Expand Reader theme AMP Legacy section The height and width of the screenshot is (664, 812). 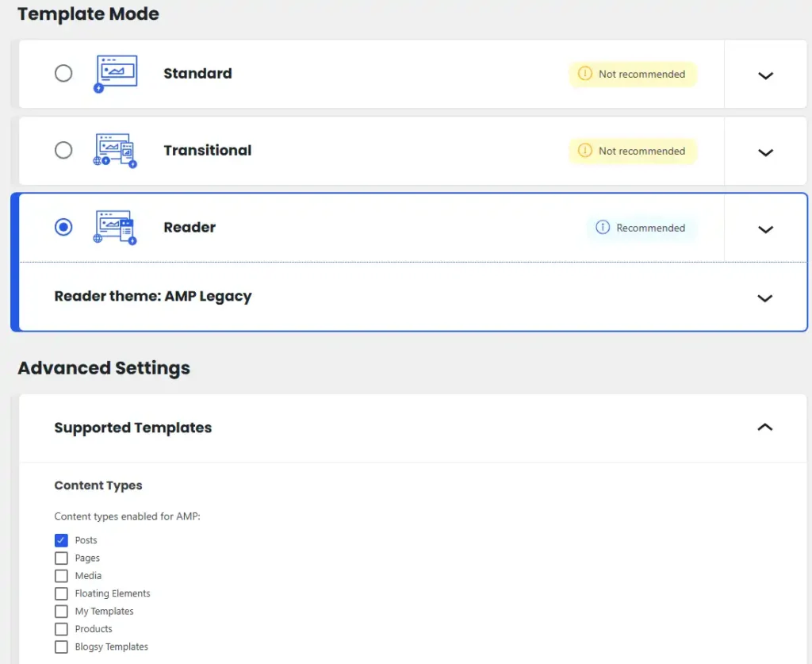[x=764, y=298]
